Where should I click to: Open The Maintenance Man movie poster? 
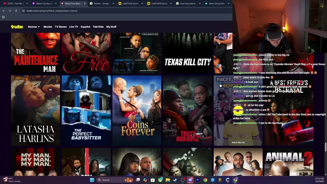pos(36,53)
